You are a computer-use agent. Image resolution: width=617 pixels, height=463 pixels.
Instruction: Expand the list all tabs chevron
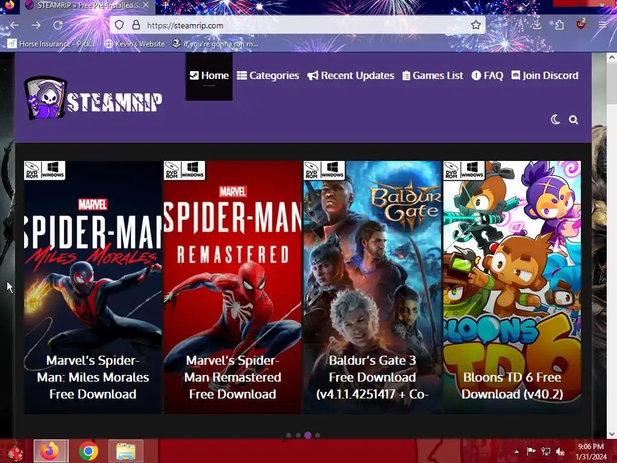[525, 5]
